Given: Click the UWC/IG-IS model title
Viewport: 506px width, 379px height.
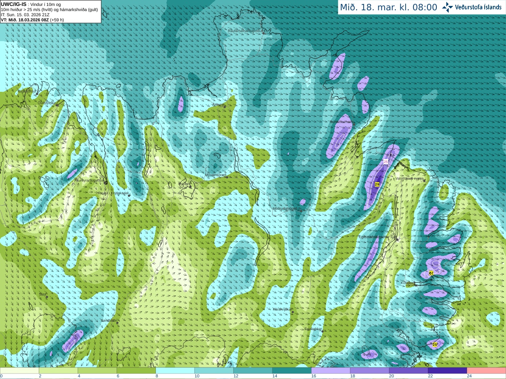Looking at the screenshot, I should click(x=13, y=4).
